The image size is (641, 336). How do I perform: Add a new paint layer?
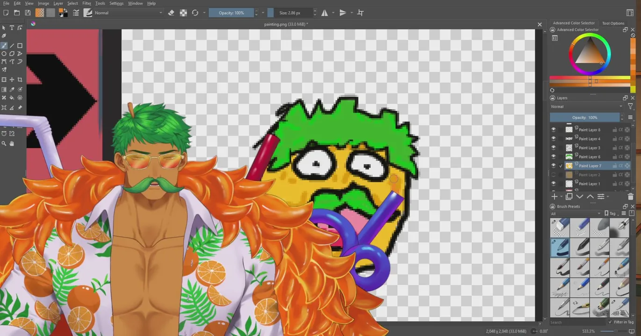tap(555, 197)
